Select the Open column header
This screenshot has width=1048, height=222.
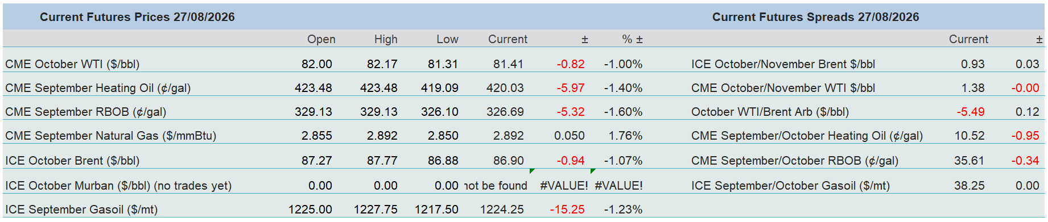click(x=321, y=39)
